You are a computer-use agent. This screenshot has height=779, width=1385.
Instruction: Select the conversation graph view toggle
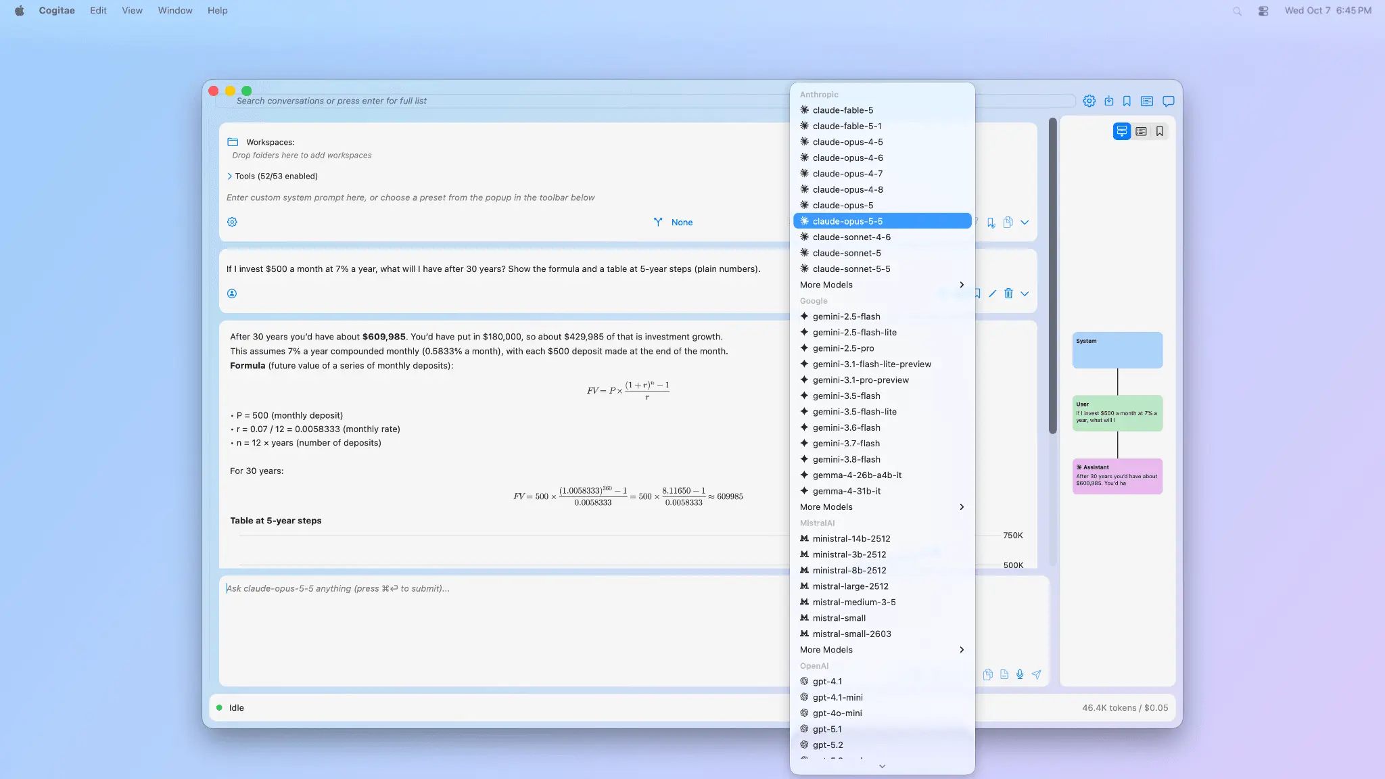(x=1122, y=131)
